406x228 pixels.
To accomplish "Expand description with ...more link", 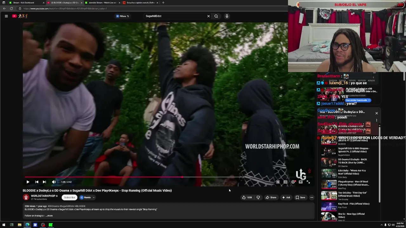I will [x=49, y=216].
